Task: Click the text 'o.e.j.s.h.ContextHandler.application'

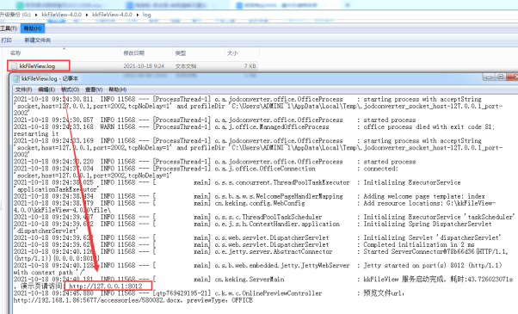Action: click(x=277, y=224)
